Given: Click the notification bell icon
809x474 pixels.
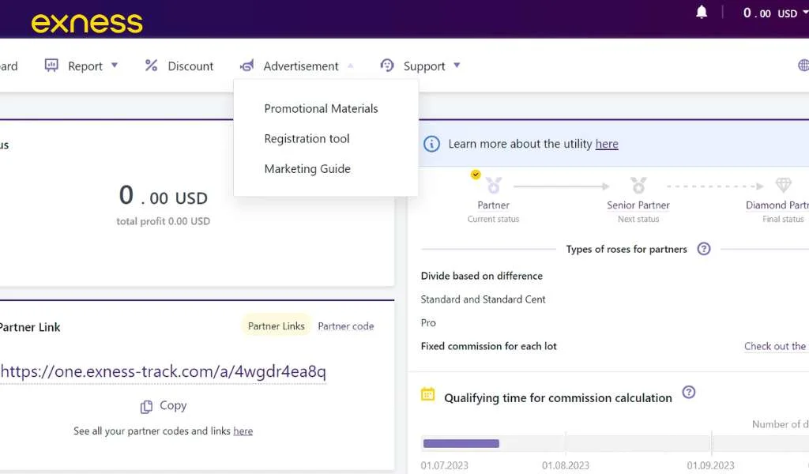Looking at the screenshot, I should coord(702,13).
